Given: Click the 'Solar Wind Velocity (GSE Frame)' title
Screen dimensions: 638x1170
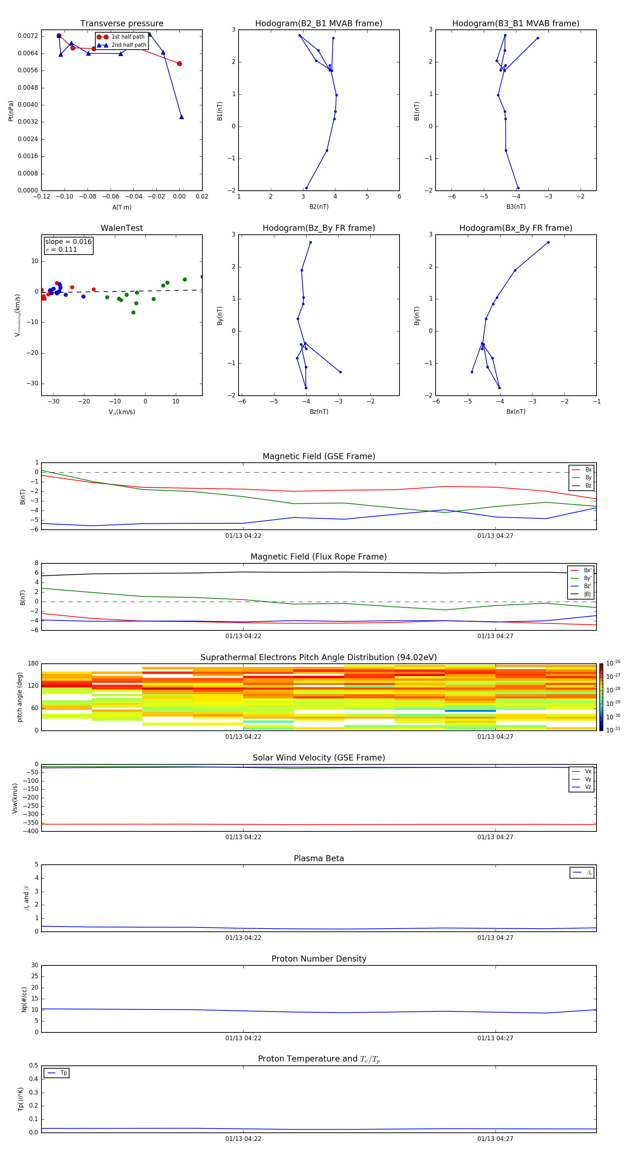Looking at the screenshot, I should tap(319, 758).
